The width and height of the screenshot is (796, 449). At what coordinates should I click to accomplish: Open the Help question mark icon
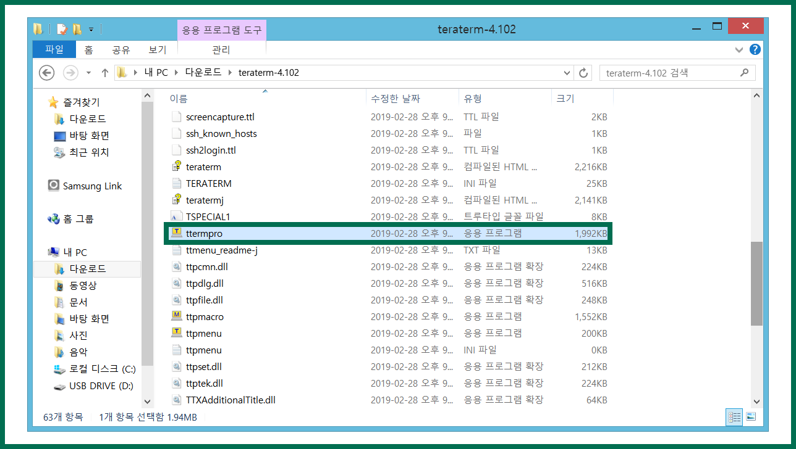coord(755,49)
